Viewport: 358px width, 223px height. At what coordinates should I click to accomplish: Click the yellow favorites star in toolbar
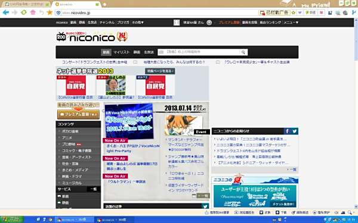pos(50,12)
